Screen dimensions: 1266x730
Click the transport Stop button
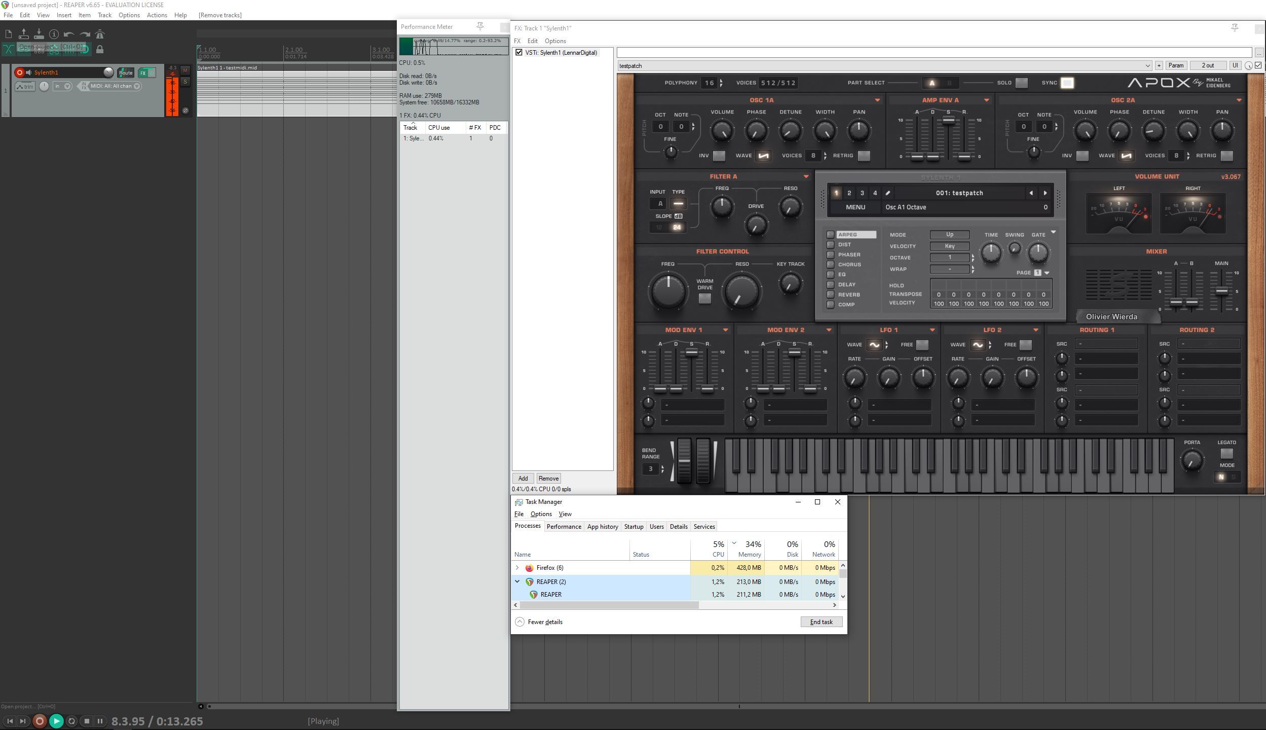coord(87,721)
